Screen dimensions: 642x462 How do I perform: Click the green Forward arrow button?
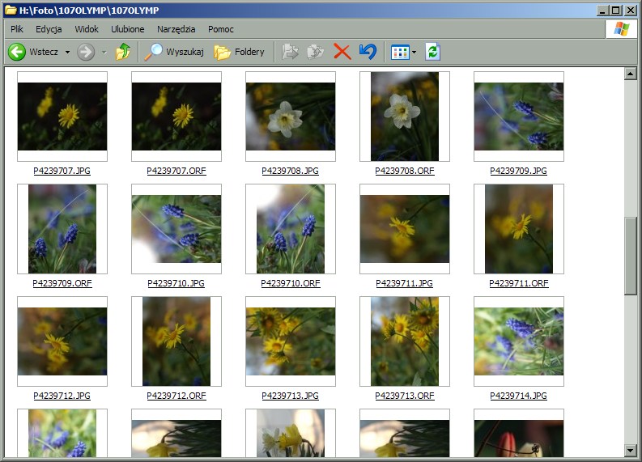[86, 52]
